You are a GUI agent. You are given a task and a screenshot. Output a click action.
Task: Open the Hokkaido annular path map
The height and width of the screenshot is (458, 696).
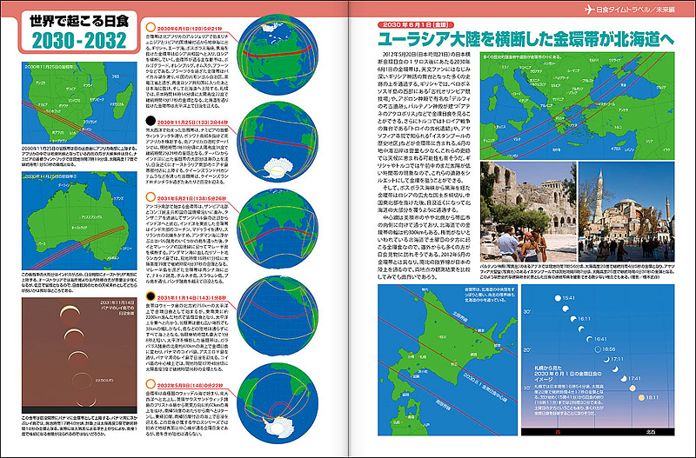click(x=447, y=360)
